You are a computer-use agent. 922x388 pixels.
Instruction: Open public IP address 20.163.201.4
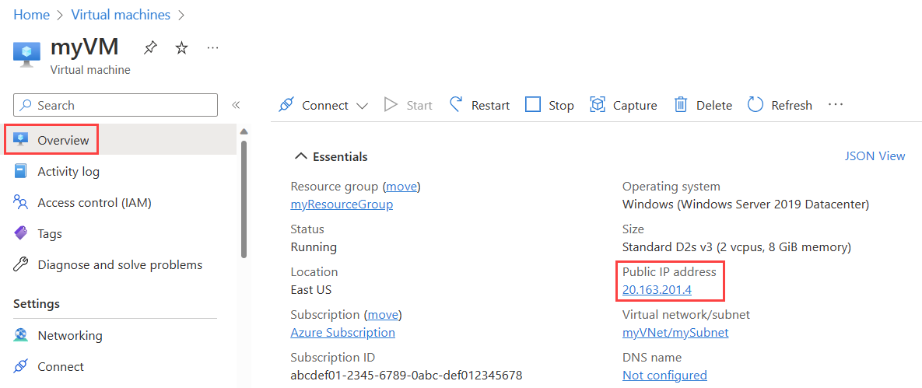pos(656,290)
